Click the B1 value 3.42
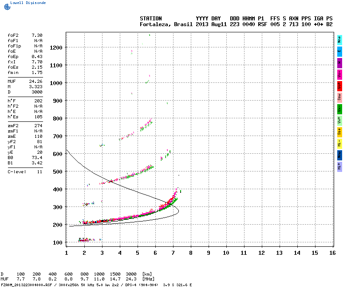The width and height of the screenshot is (355, 288). coord(37,163)
